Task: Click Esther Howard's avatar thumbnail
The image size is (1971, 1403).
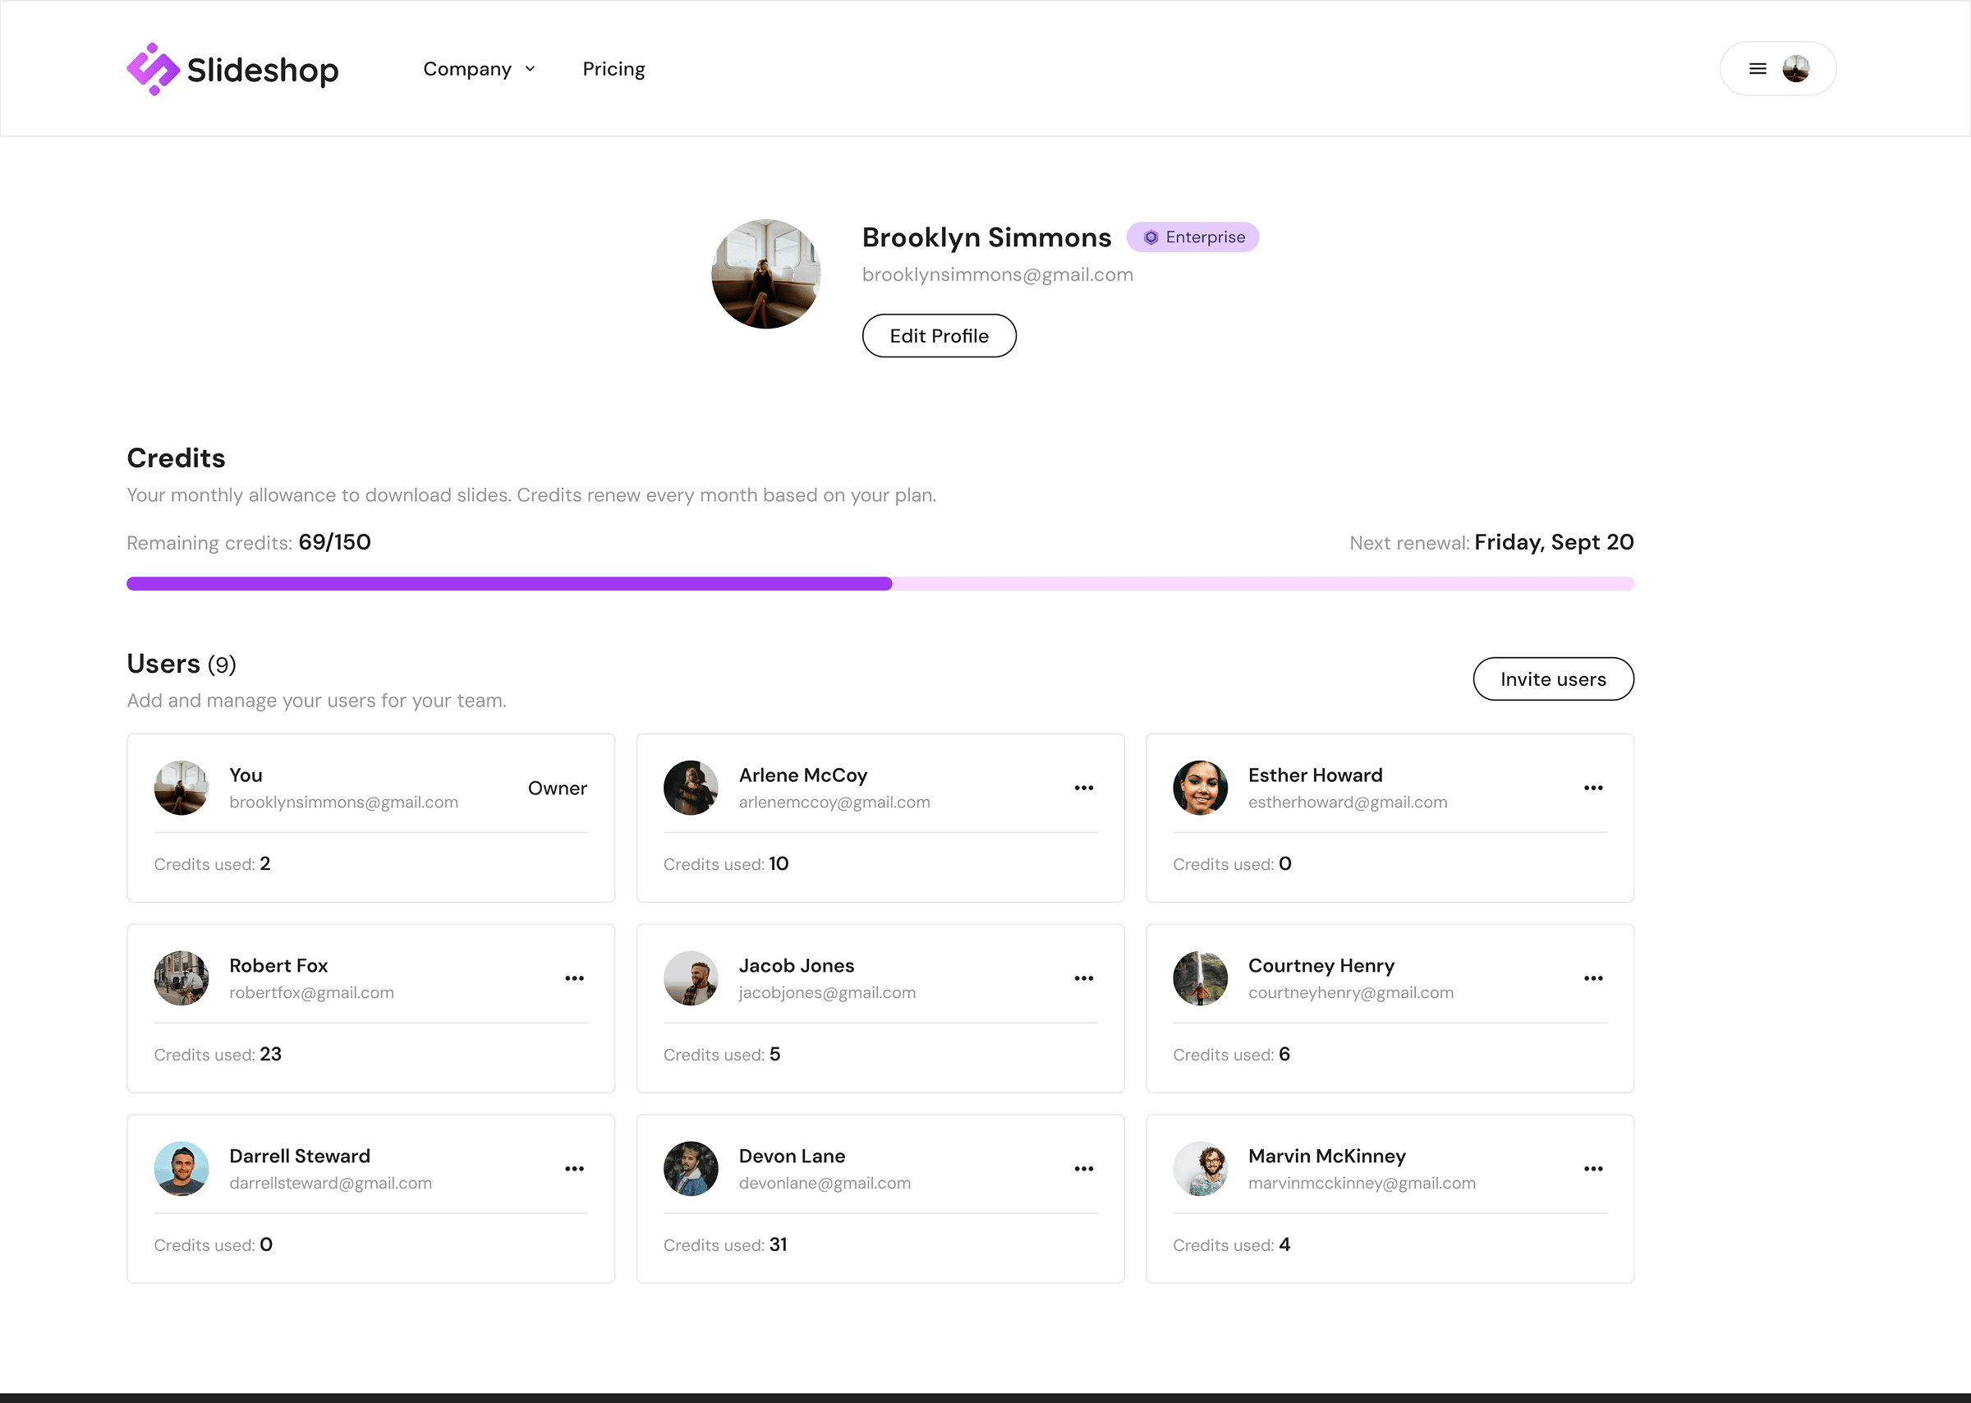Action: coord(1200,788)
